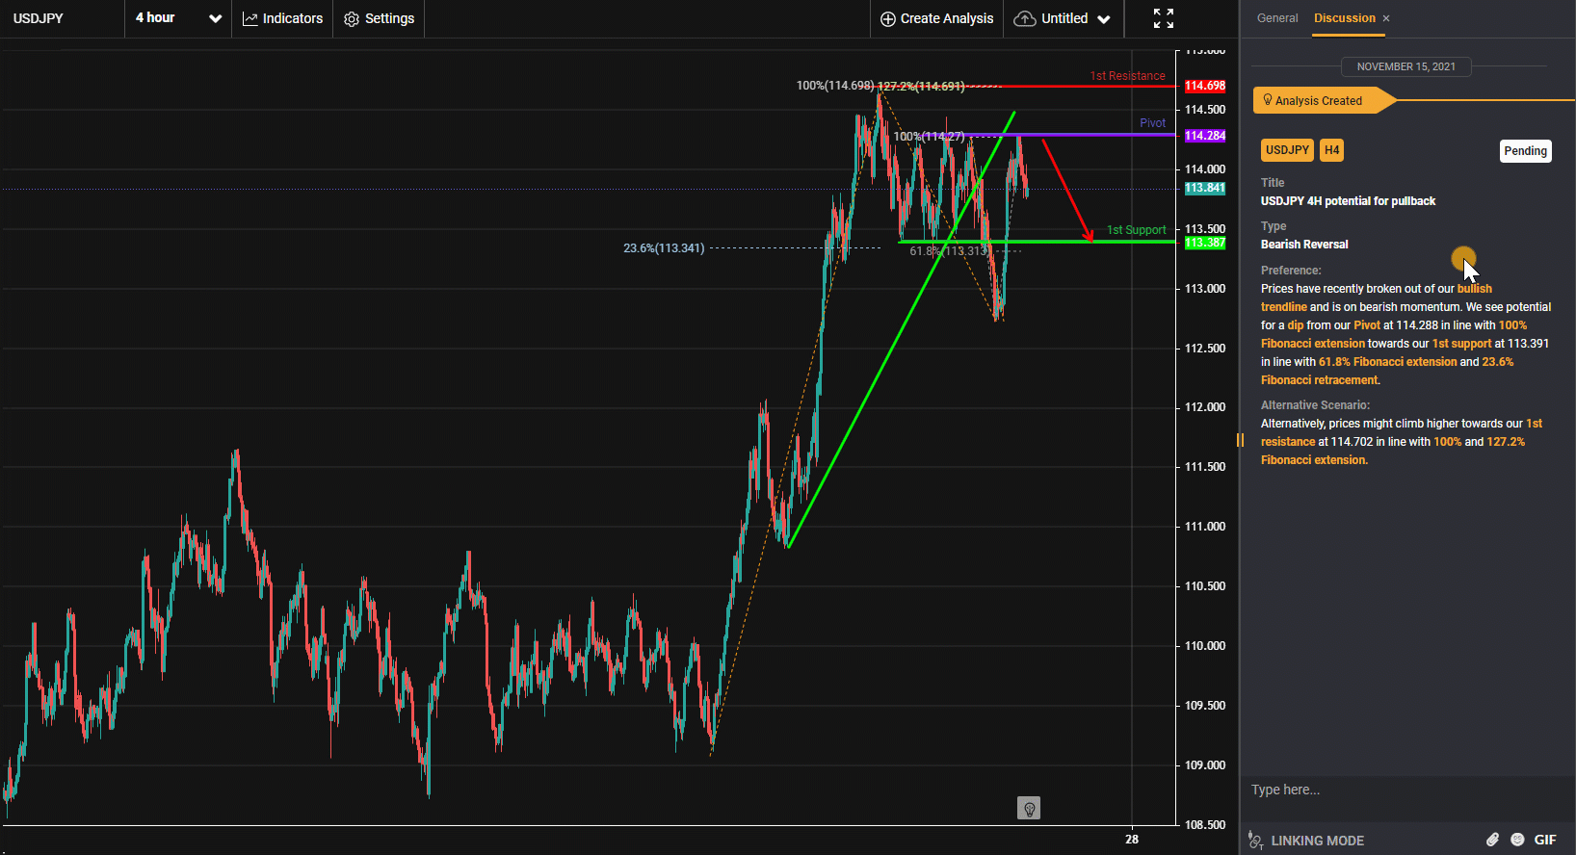Open the Indicators menu
The height and width of the screenshot is (855, 1576).
(x=282, y=18)
